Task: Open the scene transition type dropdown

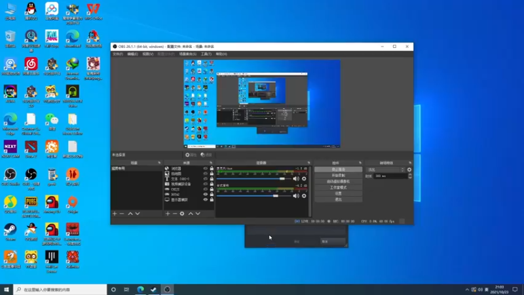Action: tap(386, 170)
